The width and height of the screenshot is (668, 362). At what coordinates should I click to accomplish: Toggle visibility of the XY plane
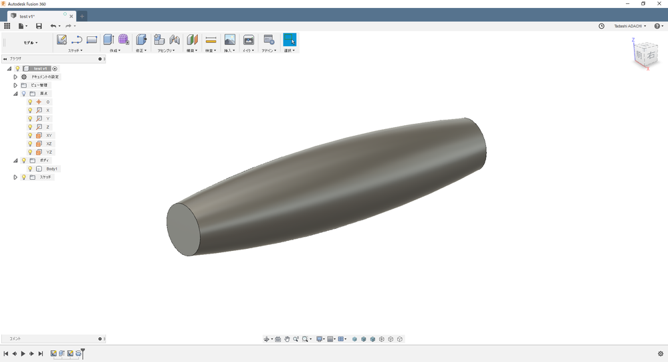point(30,135)
